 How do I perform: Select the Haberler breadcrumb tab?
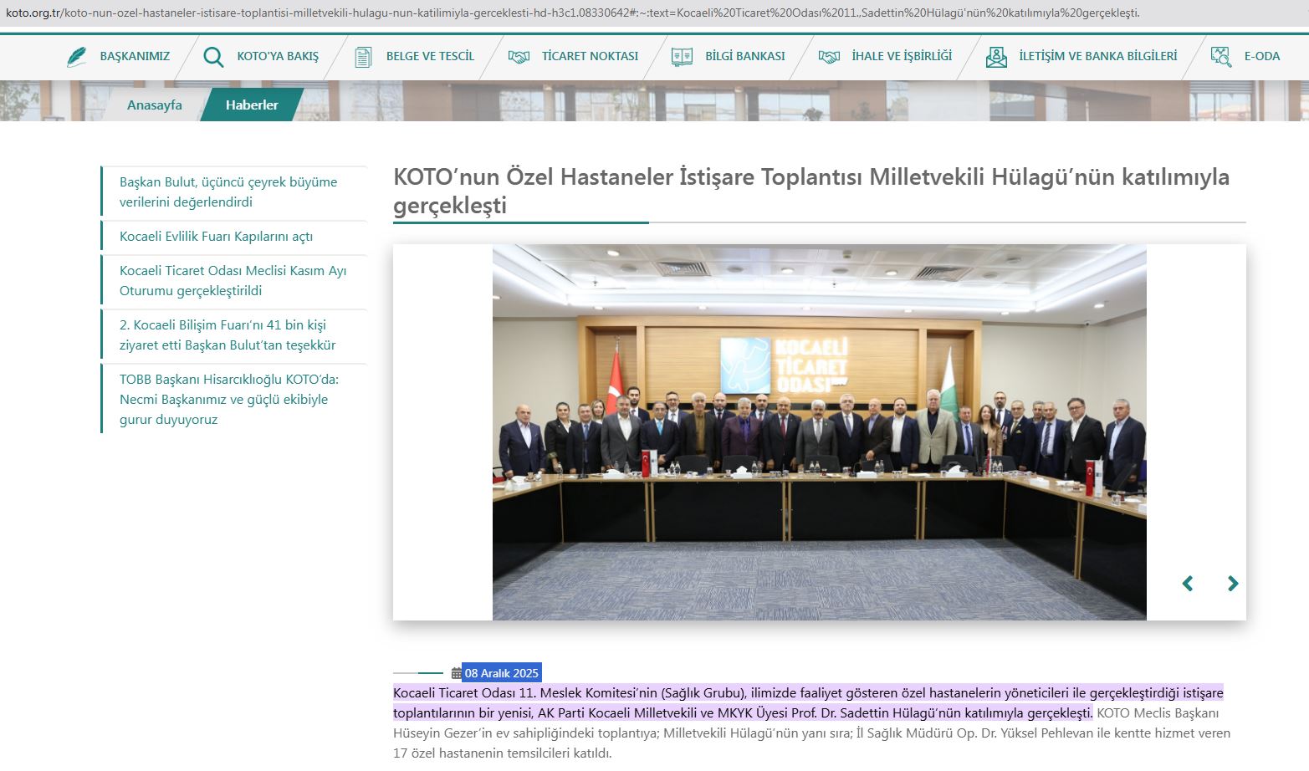[252, 105]
